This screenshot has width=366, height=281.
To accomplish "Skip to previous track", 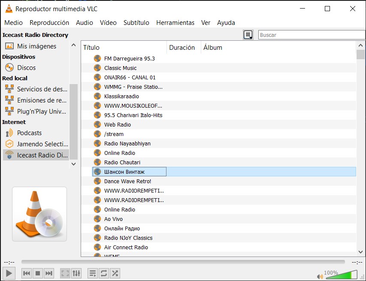I will [27, 273].
